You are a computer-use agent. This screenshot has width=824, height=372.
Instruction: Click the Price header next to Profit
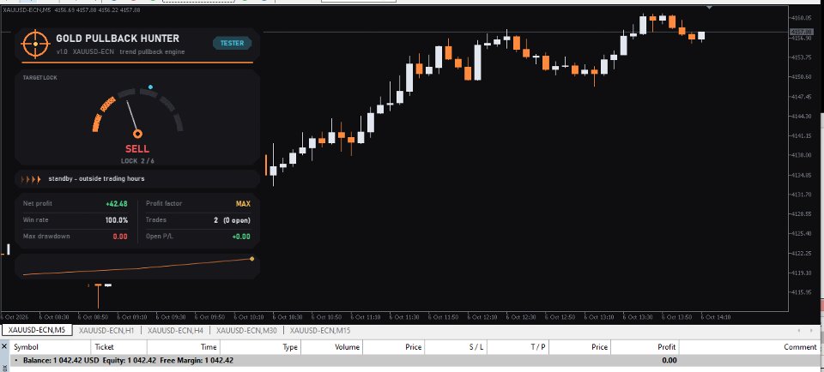tap(579, 347)
